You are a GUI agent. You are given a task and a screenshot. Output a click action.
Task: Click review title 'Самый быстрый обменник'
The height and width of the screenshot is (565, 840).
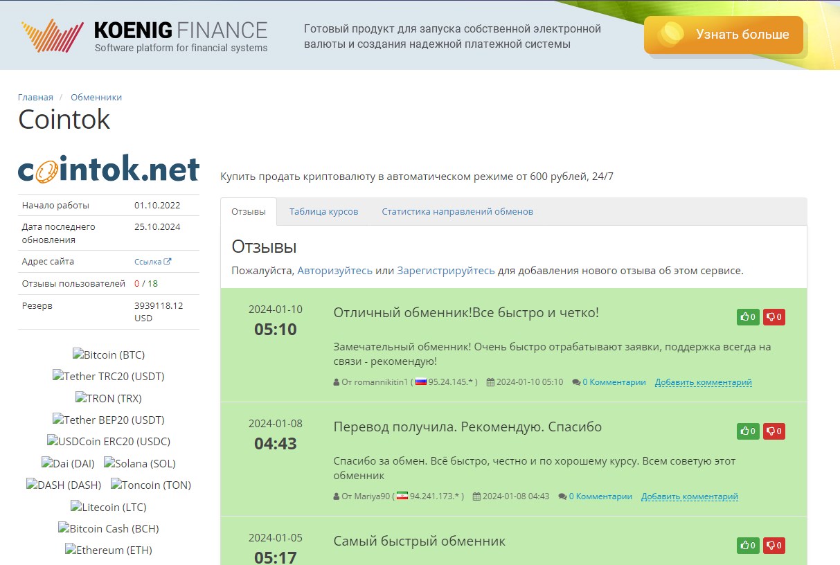click(x=420, y=541)
